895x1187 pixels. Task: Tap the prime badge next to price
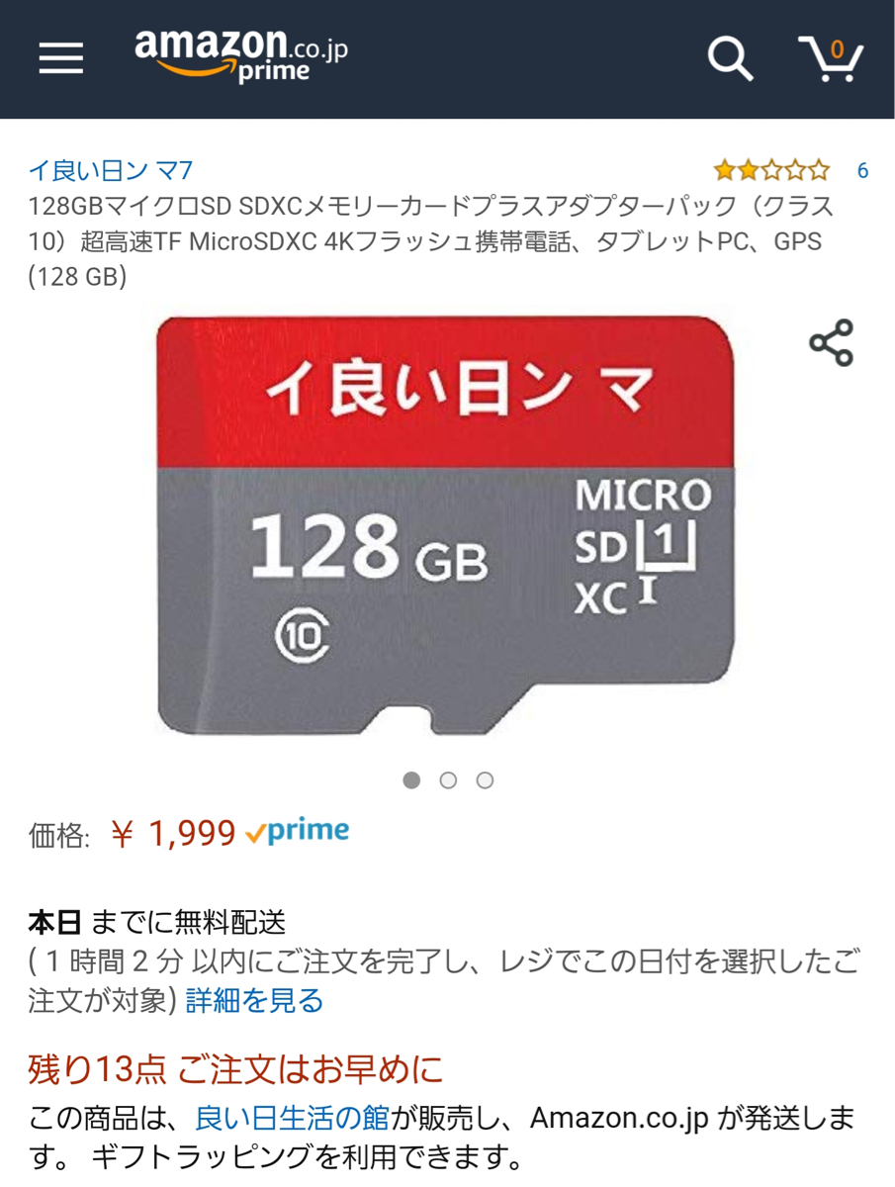click(298, 832)
